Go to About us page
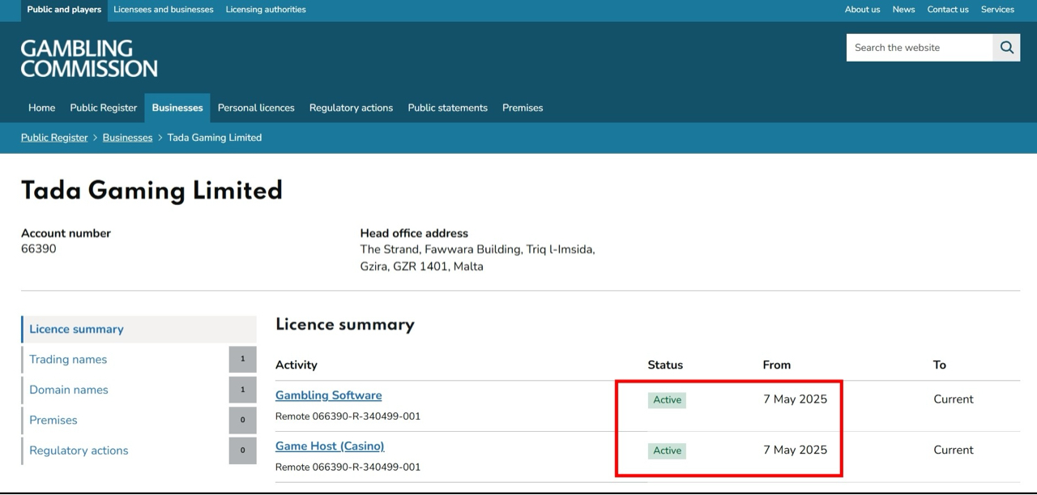The width and height of the screenshot is (1037, 495). (862, 10)
